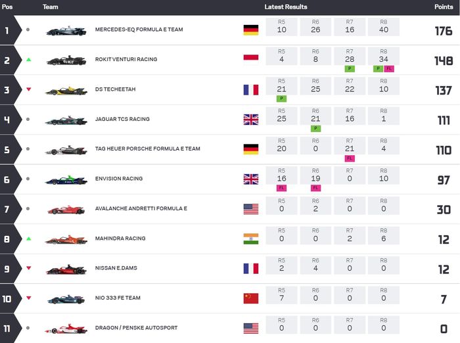Image resolution: width=460 pixels, height=343 pixels.
Task: Click Nissan e.dams points total of 12
Action: (444, 269)
